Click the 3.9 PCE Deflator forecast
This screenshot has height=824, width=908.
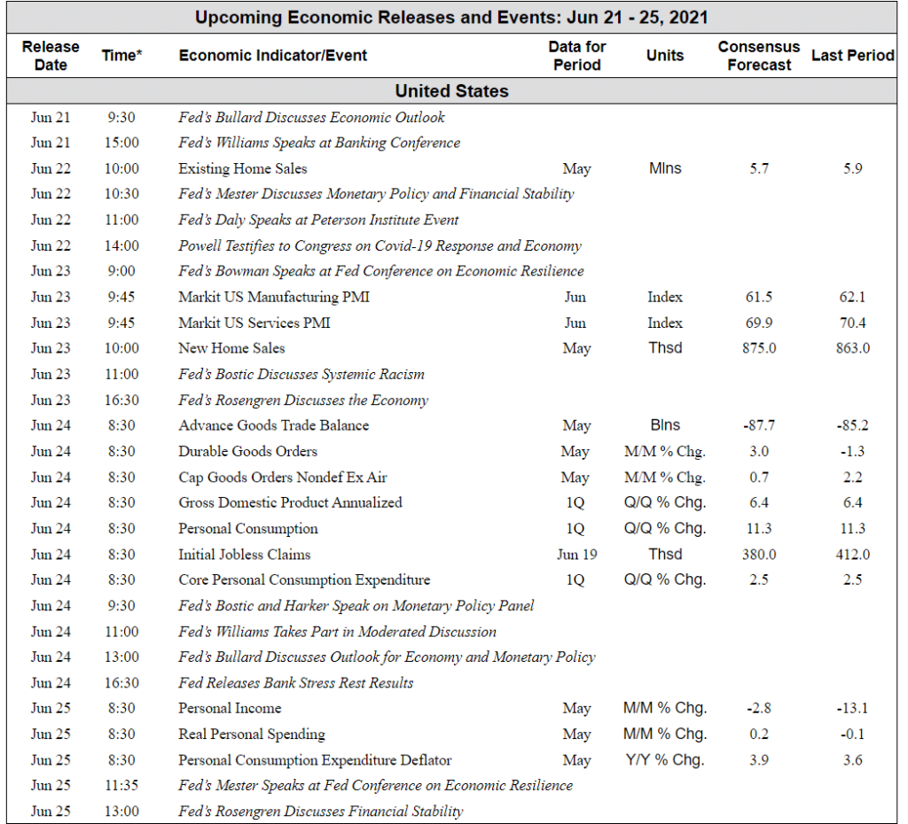(759, 760)
